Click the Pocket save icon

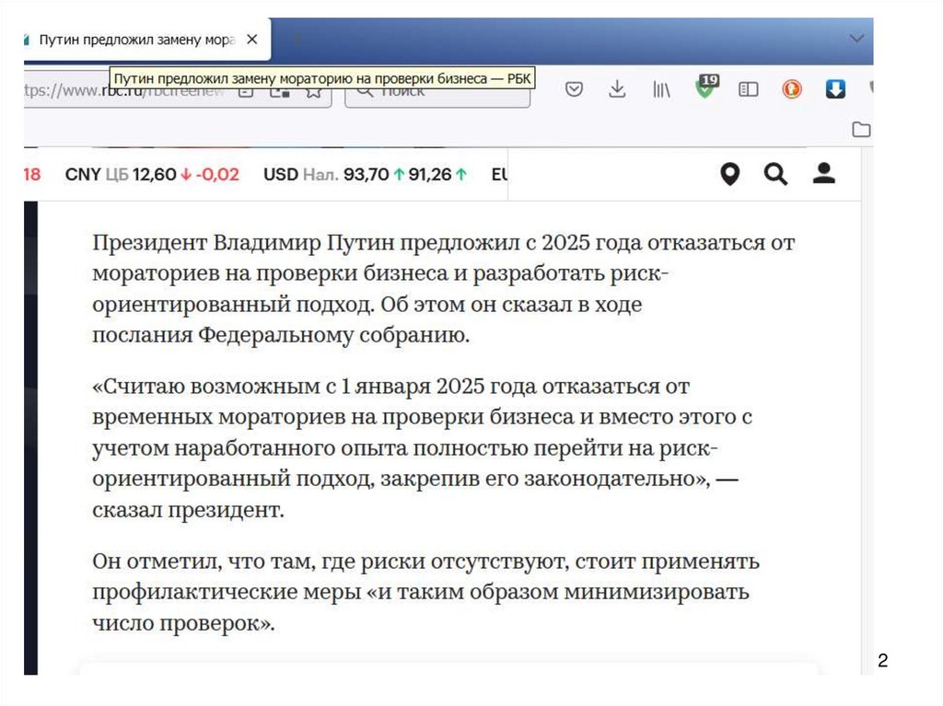tap(574, 89)
